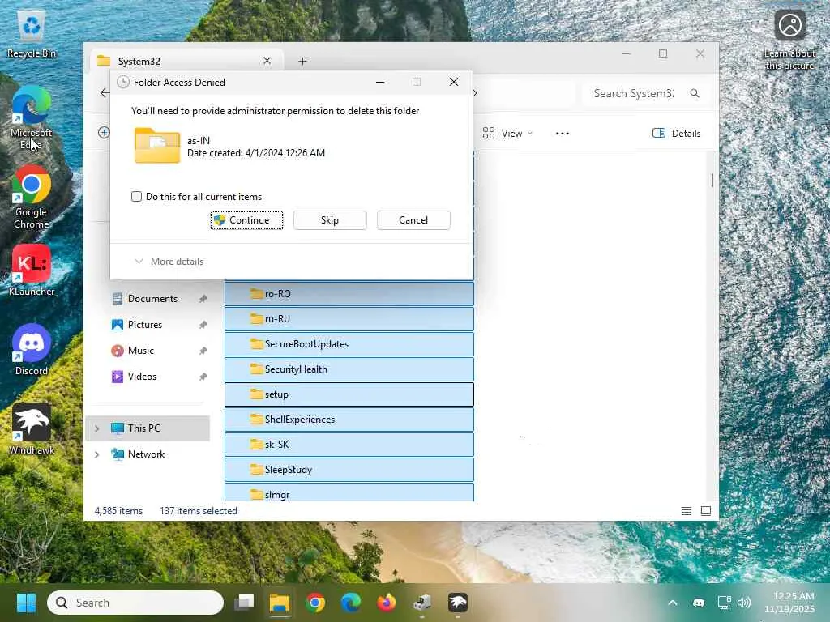Switch to large thumbnails layout icon

pos(706,511)
